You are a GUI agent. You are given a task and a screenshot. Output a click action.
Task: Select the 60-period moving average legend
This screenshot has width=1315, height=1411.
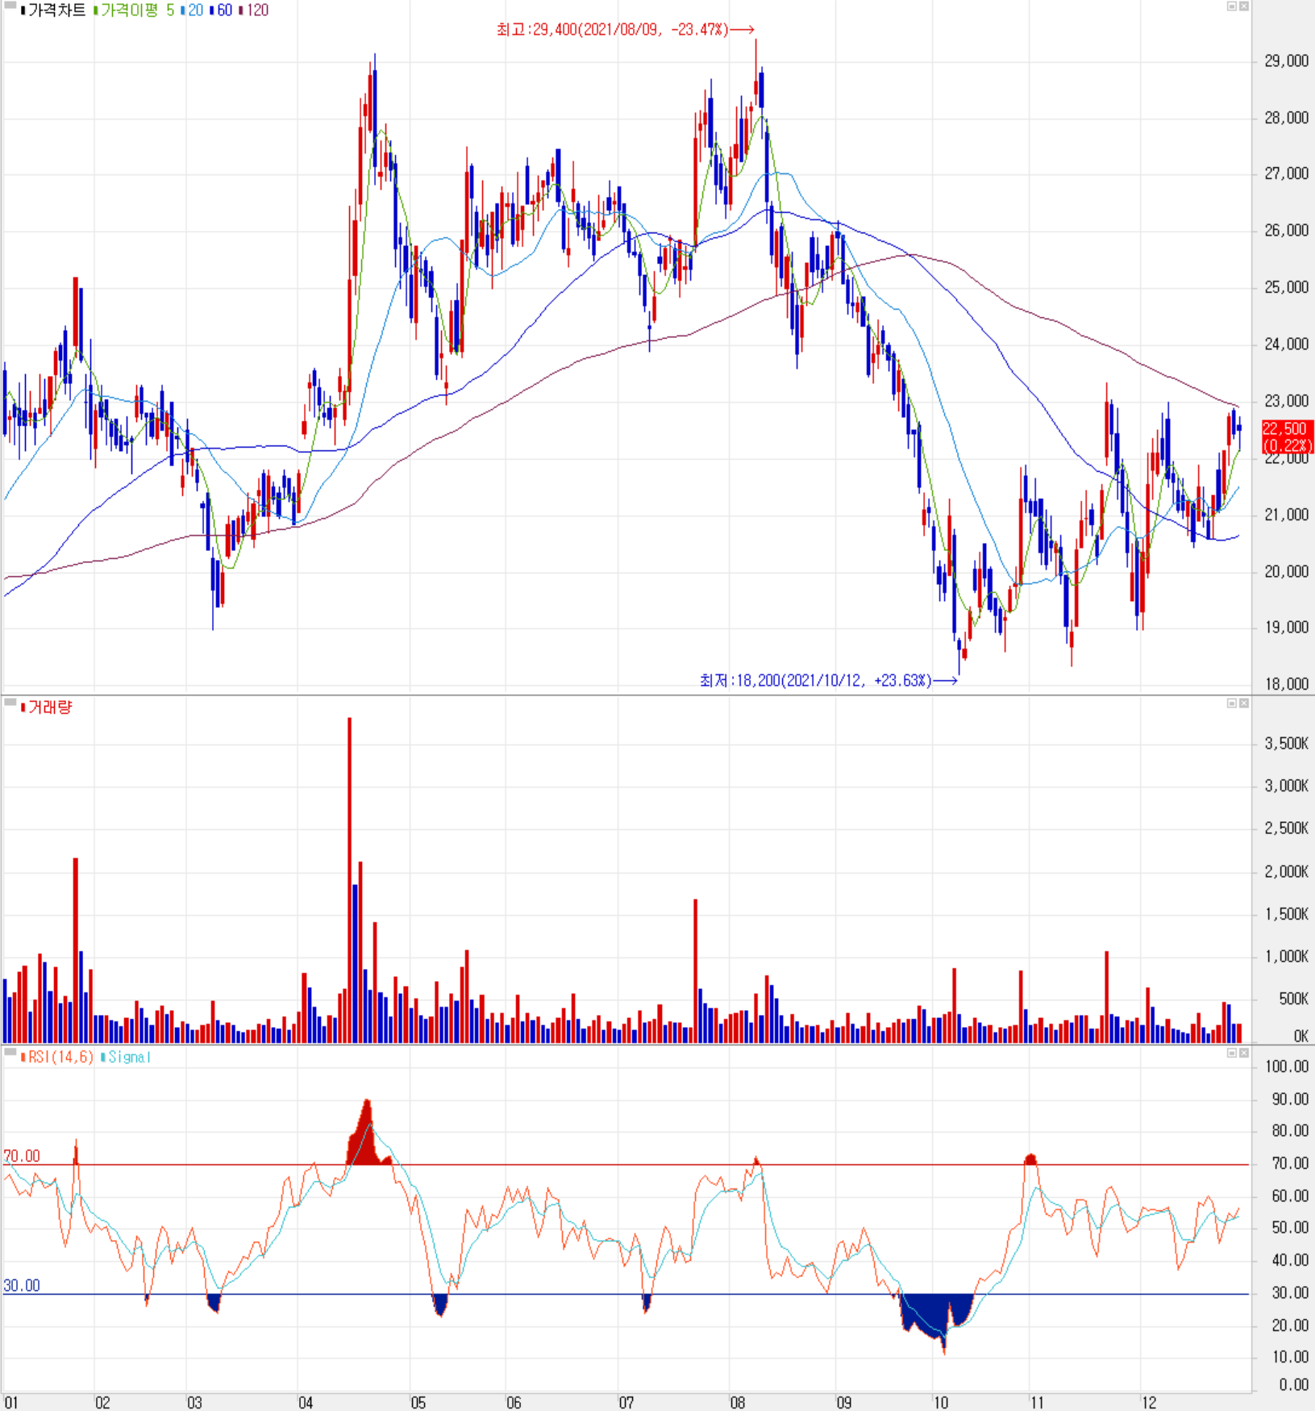coord(221,10)
